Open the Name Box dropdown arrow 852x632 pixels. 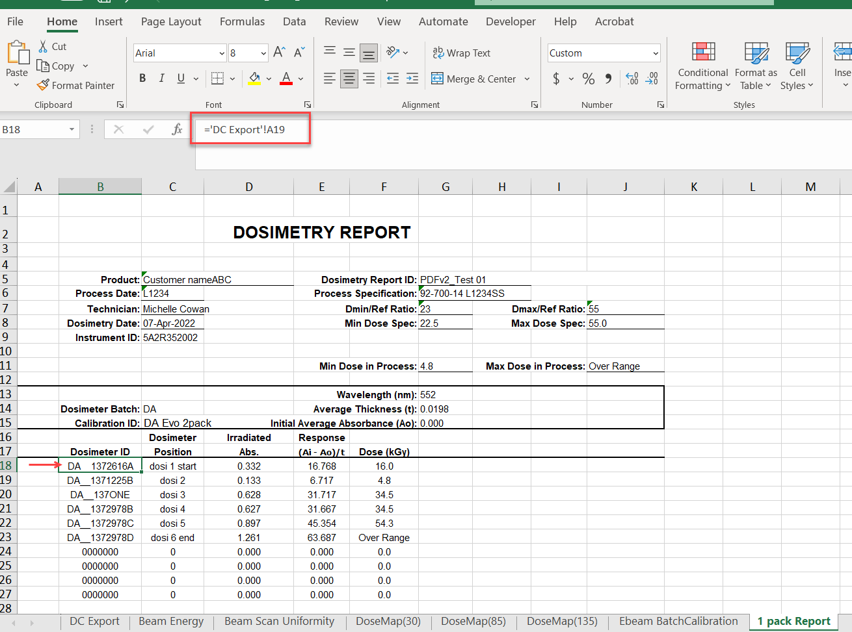pos(72,130)
